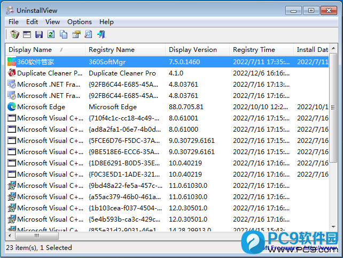The height and width of the screenshot is (258, 343).
Task: Click registry name {ad8a2fa1-06e7-4b0d...
Action: pos(124,130)
